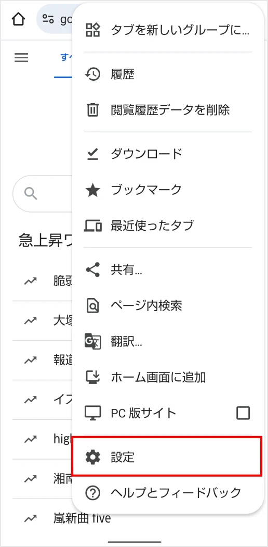The height and width of the screenshot is (547, 268).
Task: Click the share icon next to 共有
Action: point(93,270)
